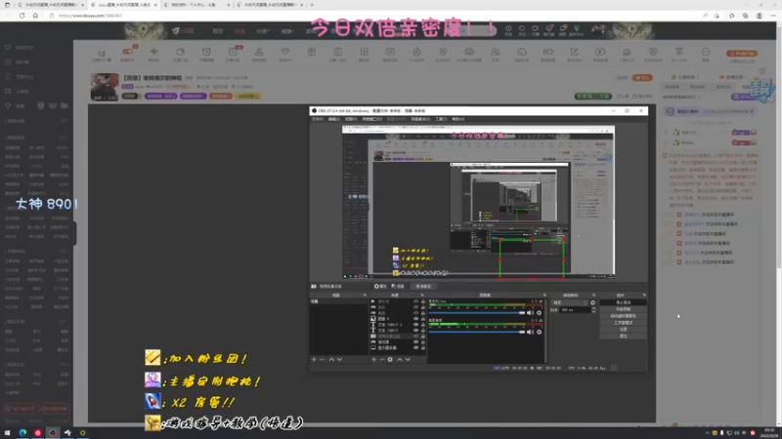The height and width of the screenshot is (439, 782).
Task: Toggle lock on 图像 source
Action: (x=423, y=319)
